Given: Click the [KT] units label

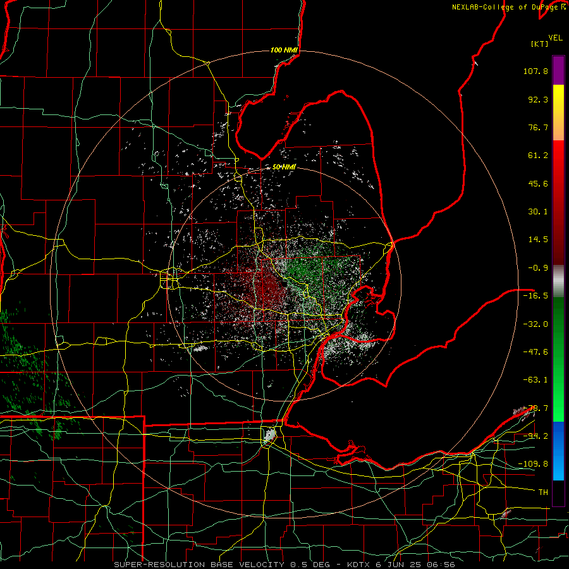Looking at the screenshot, I should [x=539, y=44].
